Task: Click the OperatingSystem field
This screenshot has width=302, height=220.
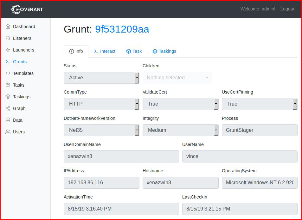Action: pyautogui.click(x=260, y=182)
